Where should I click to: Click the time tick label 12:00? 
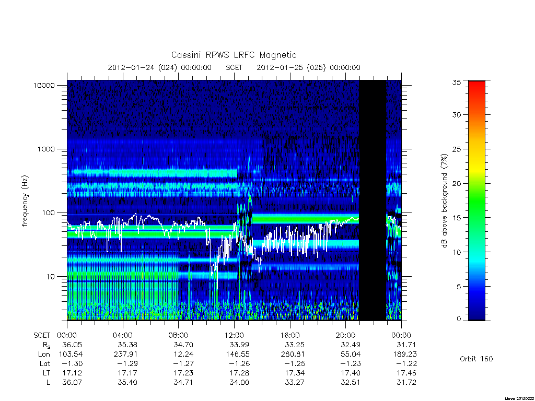(x=234, y=336)
